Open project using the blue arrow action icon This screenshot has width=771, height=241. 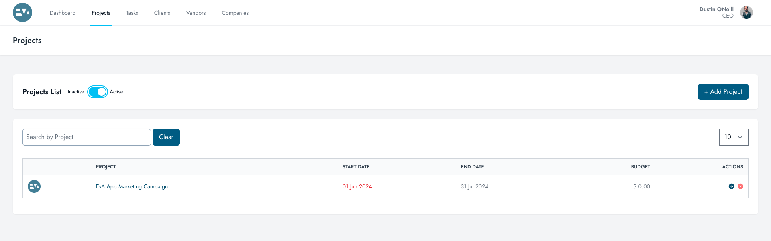coord(732,186)
